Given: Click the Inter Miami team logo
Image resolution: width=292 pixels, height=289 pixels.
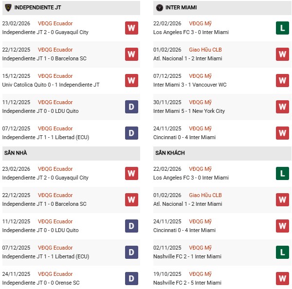Looking at the screenshot, I should (x=160, y=8).
